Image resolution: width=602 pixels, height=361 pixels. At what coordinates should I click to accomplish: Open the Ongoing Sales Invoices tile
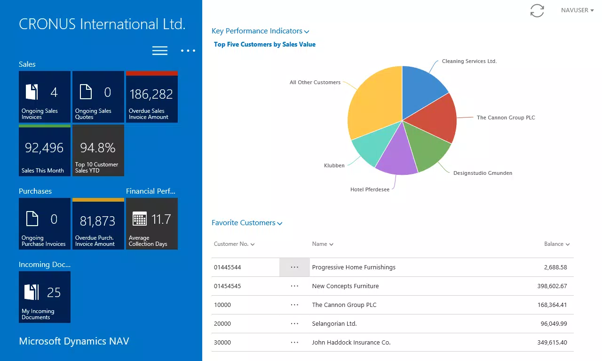click(45, 97)
